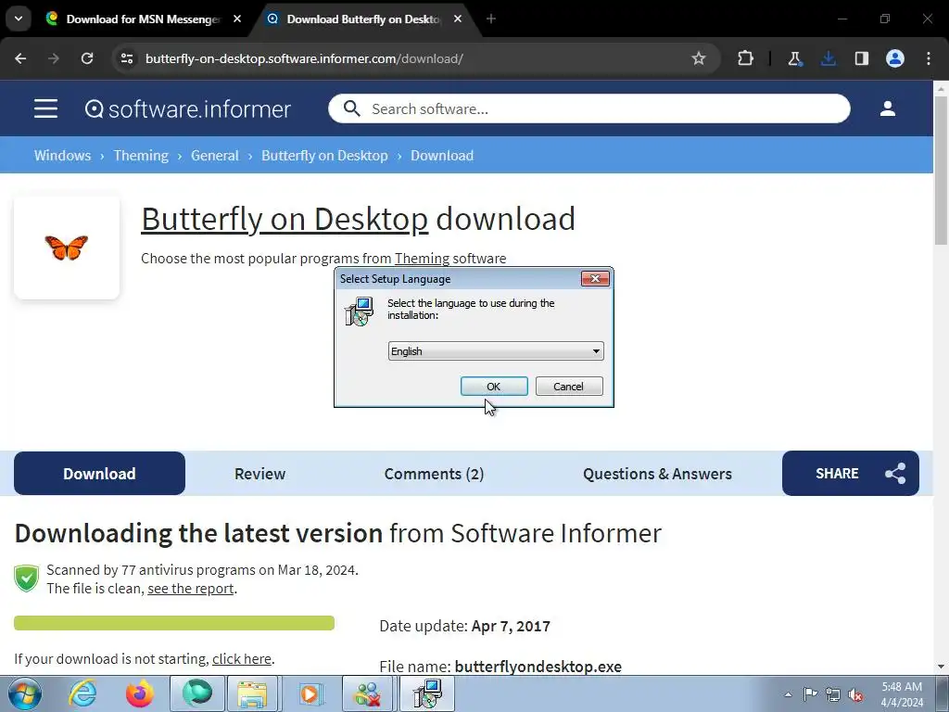The height and width of the screenshot is (712, 949).
Task: Select the Download Butterfly on Desktop tab
Action: pyautogui.click(x=363, y=19)
